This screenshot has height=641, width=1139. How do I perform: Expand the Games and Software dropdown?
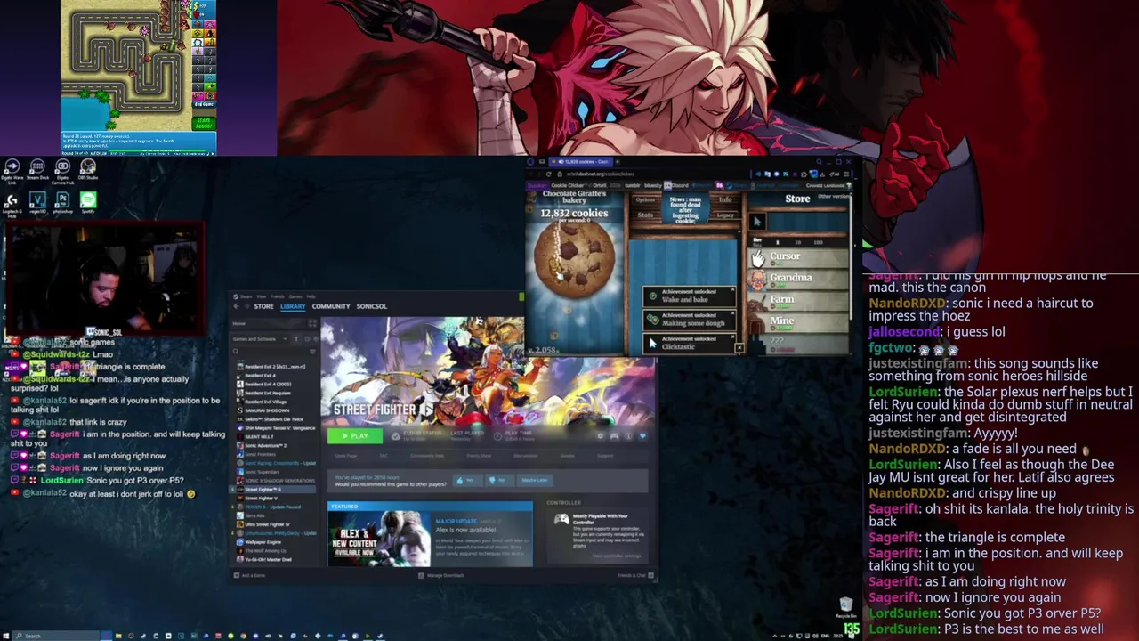tap(258, 339)
